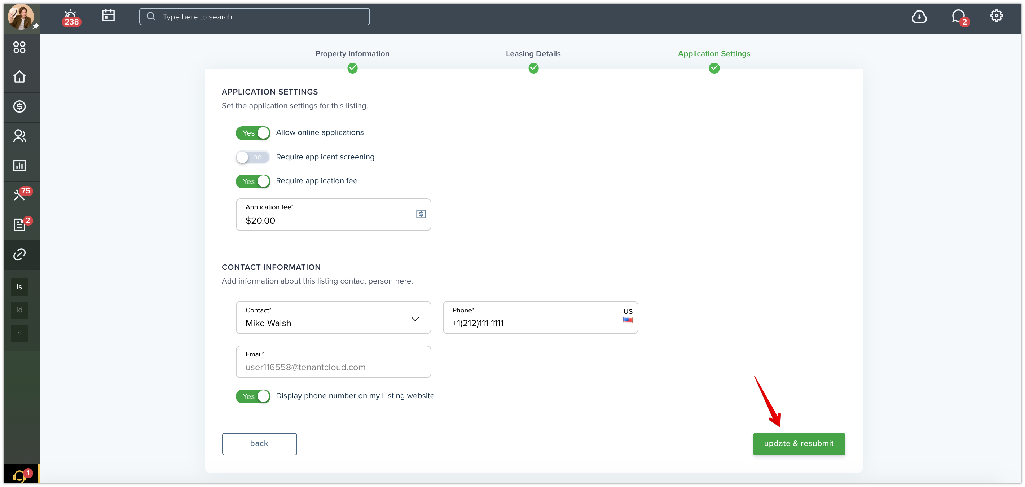Click the Leasing Details step checkmark
The width and height of the screenshot is (1025, 487).
click(x=533, y=69)
